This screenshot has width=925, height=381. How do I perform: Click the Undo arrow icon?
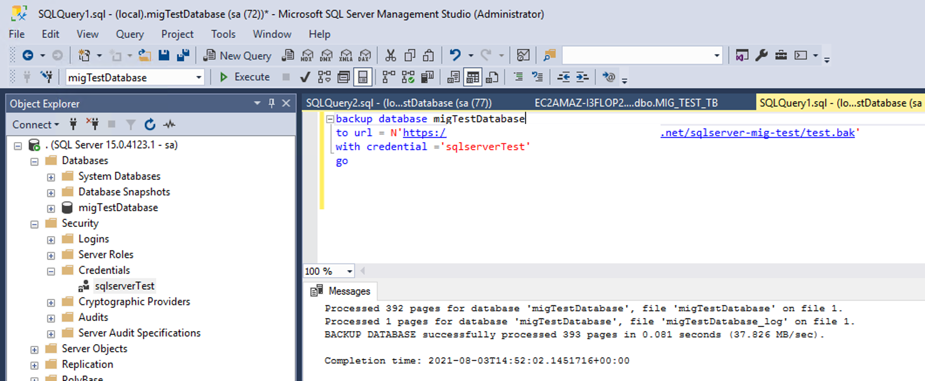(455, 55)
